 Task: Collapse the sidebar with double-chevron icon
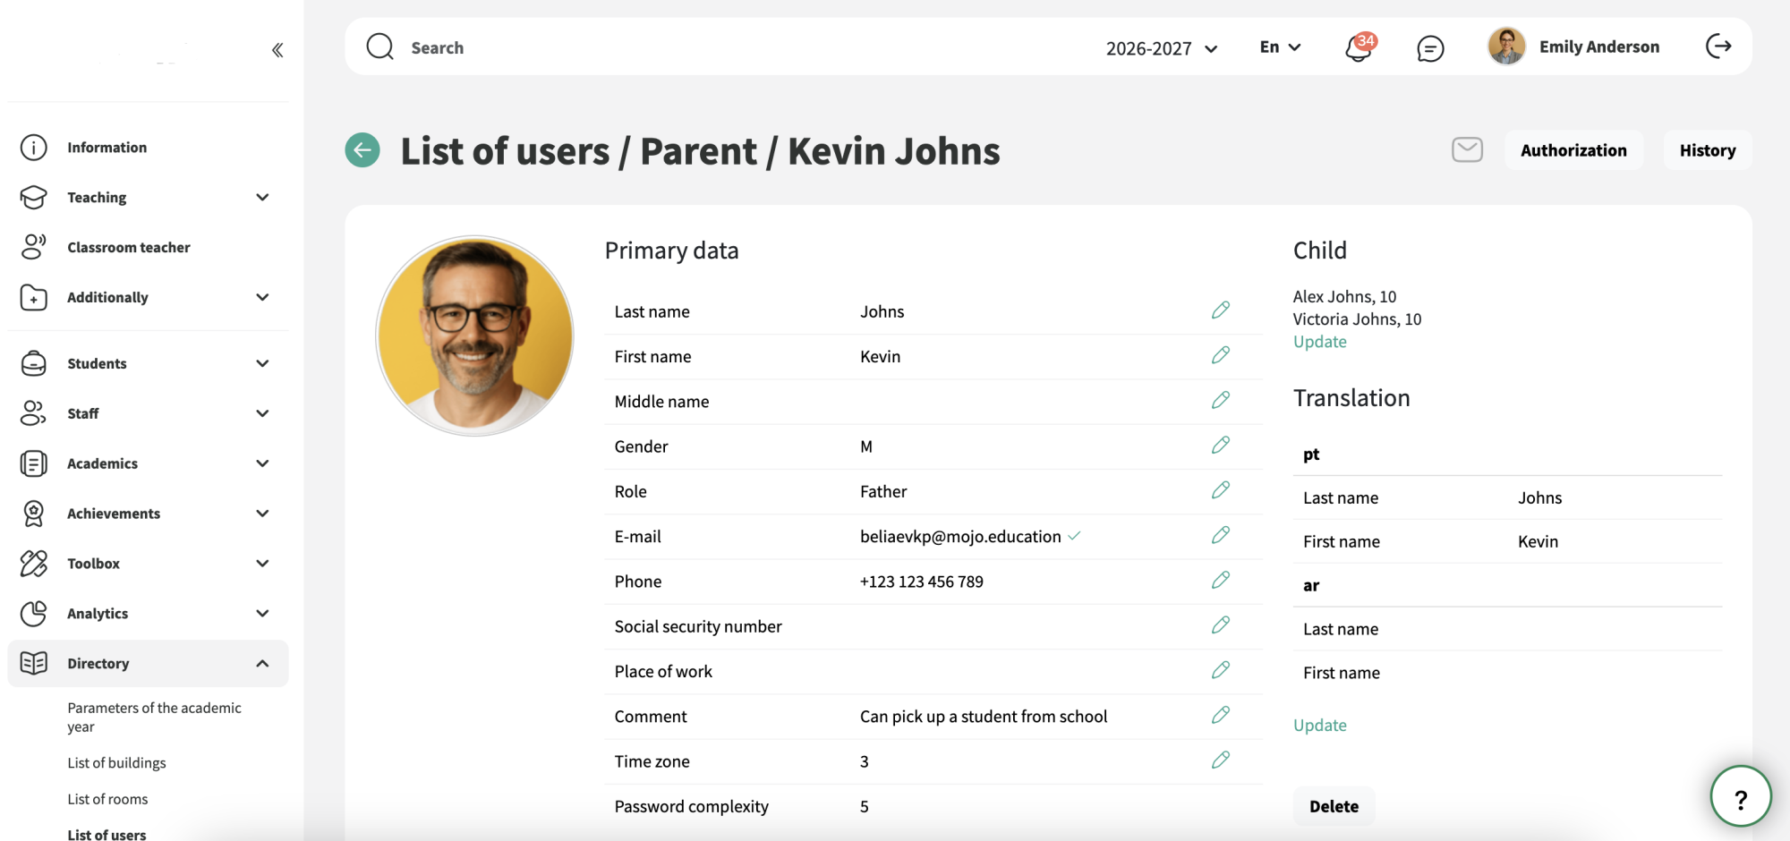pyautogui.click(x=277, y=50)
